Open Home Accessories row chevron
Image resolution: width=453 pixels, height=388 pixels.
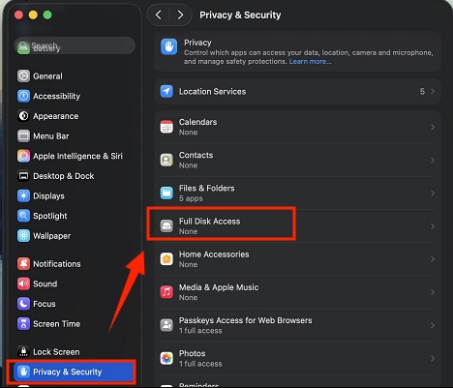coord(433,259)
